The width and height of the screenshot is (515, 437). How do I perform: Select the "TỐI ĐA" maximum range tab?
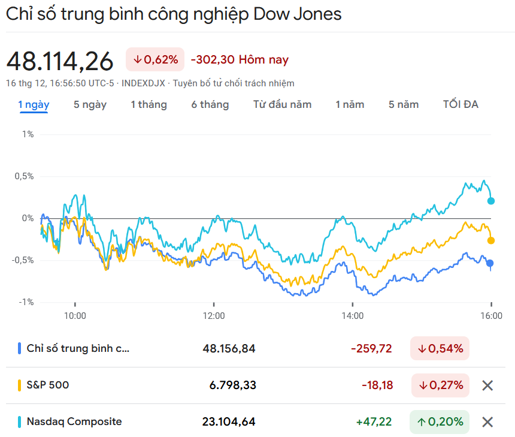[461, 105]
